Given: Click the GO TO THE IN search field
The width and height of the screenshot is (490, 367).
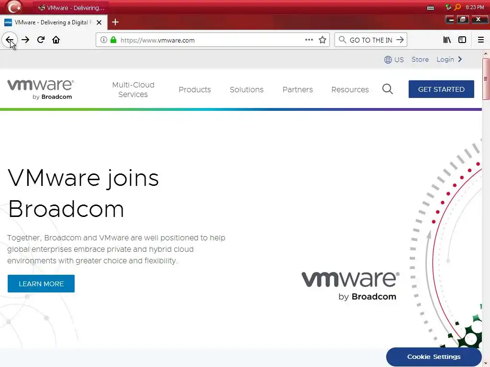Looking at the screenshot, I should (371, 40).
